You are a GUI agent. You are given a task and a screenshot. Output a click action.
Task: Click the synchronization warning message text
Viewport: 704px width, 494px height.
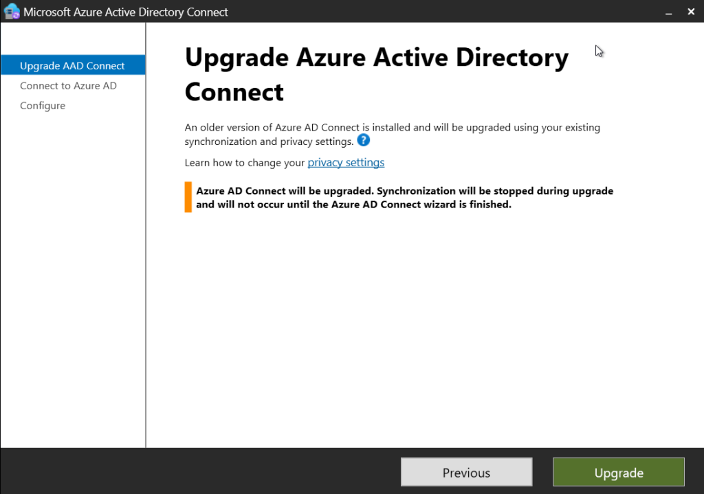[x=404, y=197]
